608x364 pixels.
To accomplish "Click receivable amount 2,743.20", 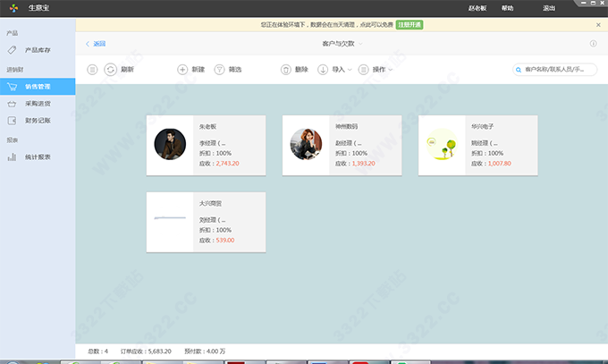I will [227, 164].
